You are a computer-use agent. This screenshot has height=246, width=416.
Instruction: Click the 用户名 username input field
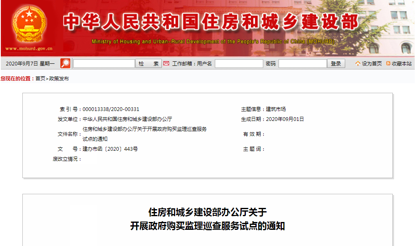coord(239,63)
